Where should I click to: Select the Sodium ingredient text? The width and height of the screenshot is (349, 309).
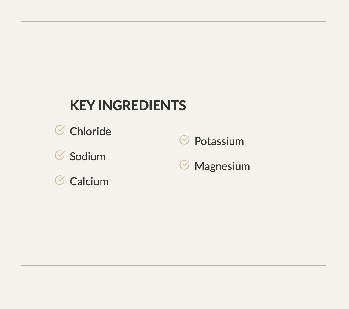point(87,157)
